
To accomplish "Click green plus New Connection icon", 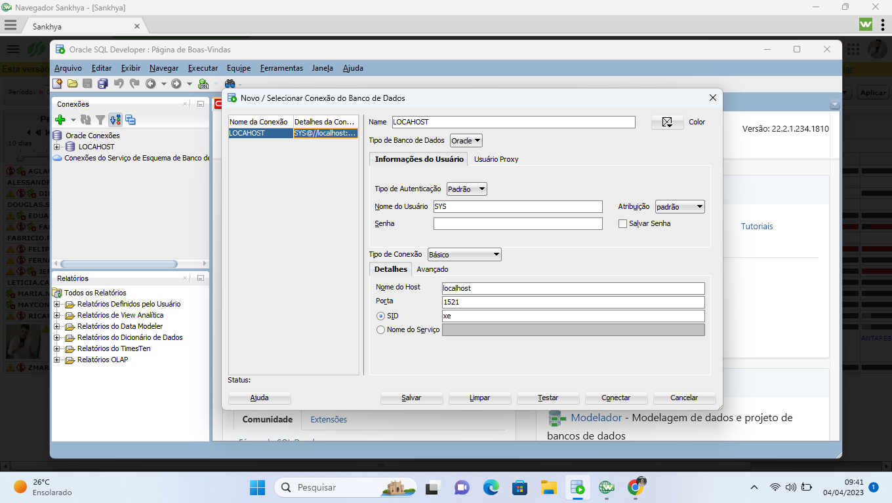I will (x=60, y=120).
